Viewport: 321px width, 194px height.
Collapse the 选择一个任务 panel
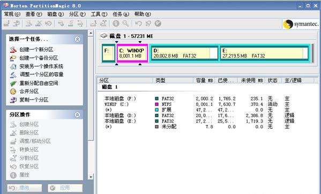pos(77,39)
